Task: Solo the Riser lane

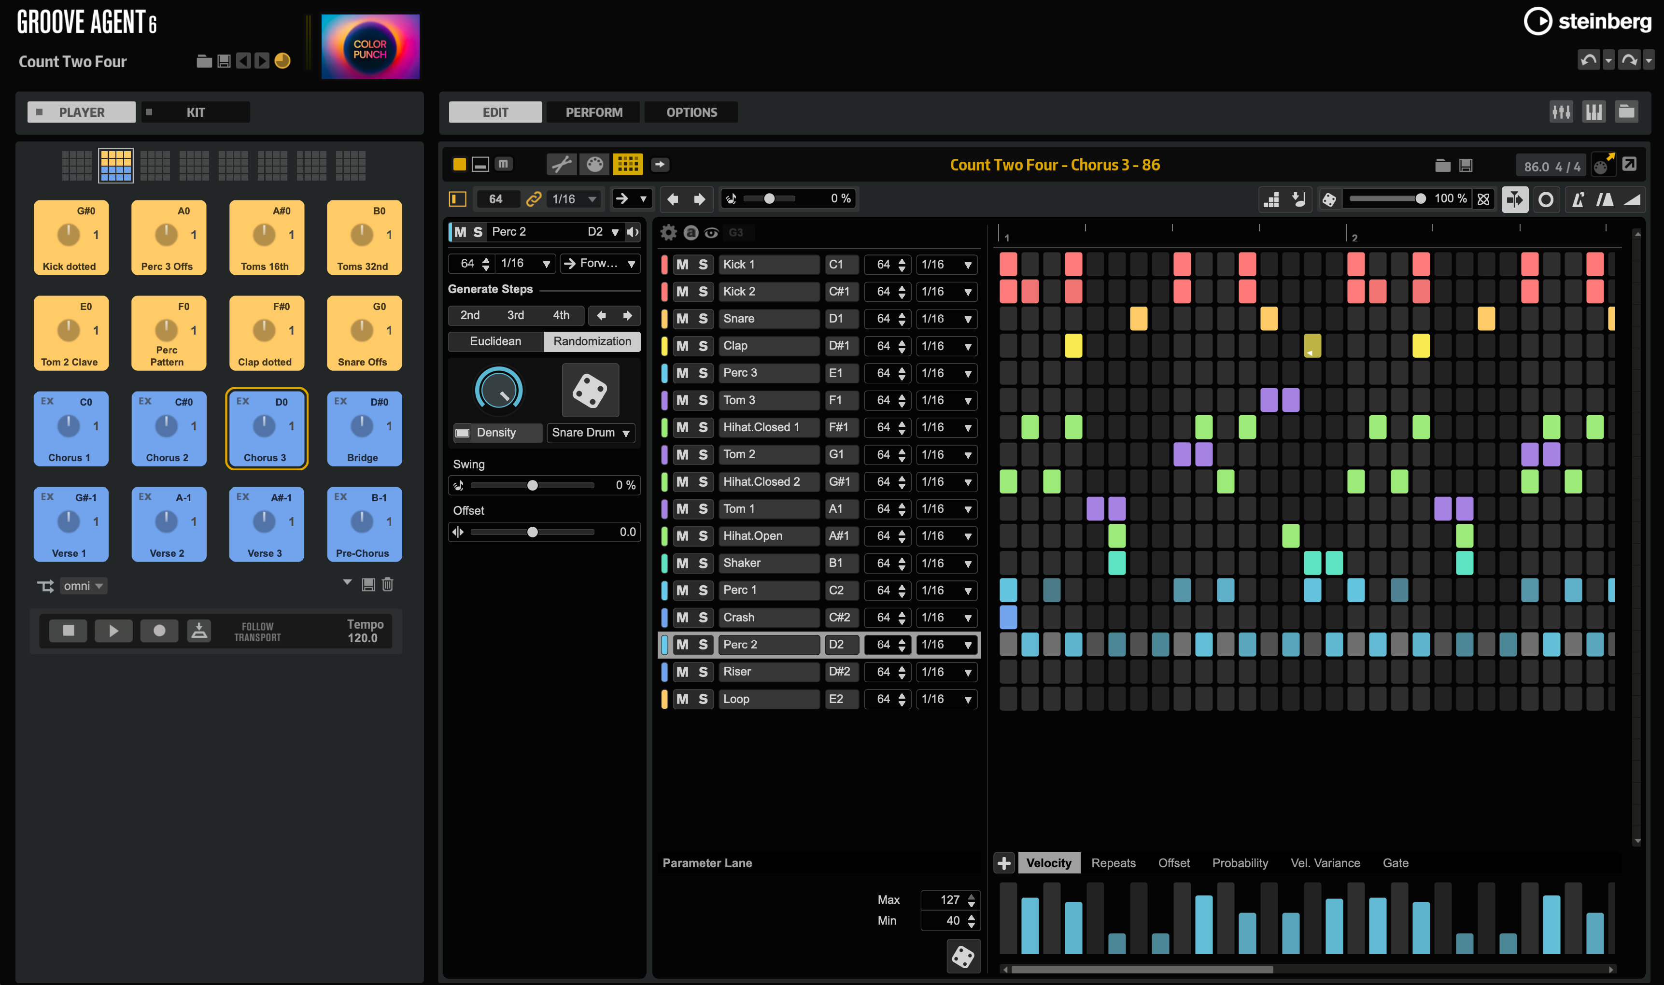Action: 703,672
